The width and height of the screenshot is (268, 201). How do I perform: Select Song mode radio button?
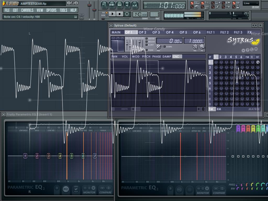(x=107, y=15)
